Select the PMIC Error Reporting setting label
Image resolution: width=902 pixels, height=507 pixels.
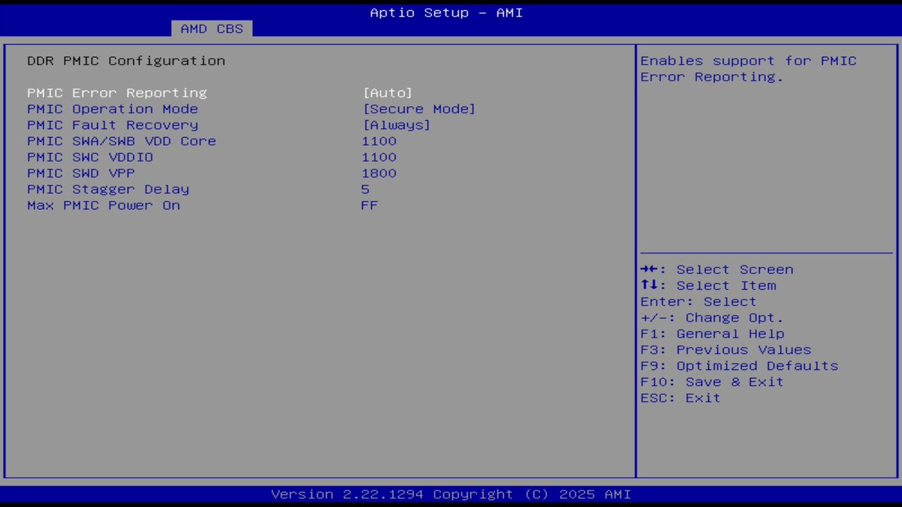click(117, 93)
